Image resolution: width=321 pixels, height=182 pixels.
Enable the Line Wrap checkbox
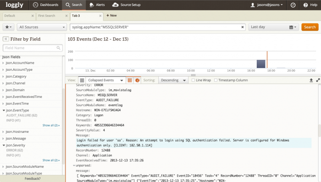[193, 80]
